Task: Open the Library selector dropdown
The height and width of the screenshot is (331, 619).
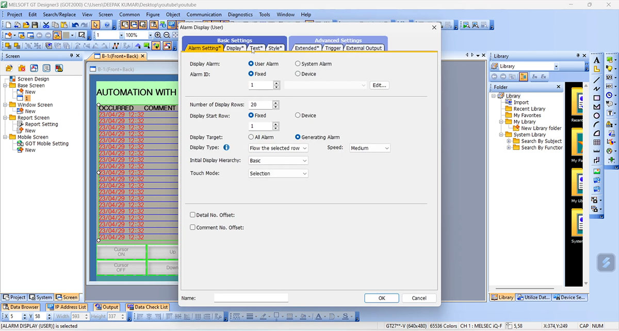Action: [556, 66]
